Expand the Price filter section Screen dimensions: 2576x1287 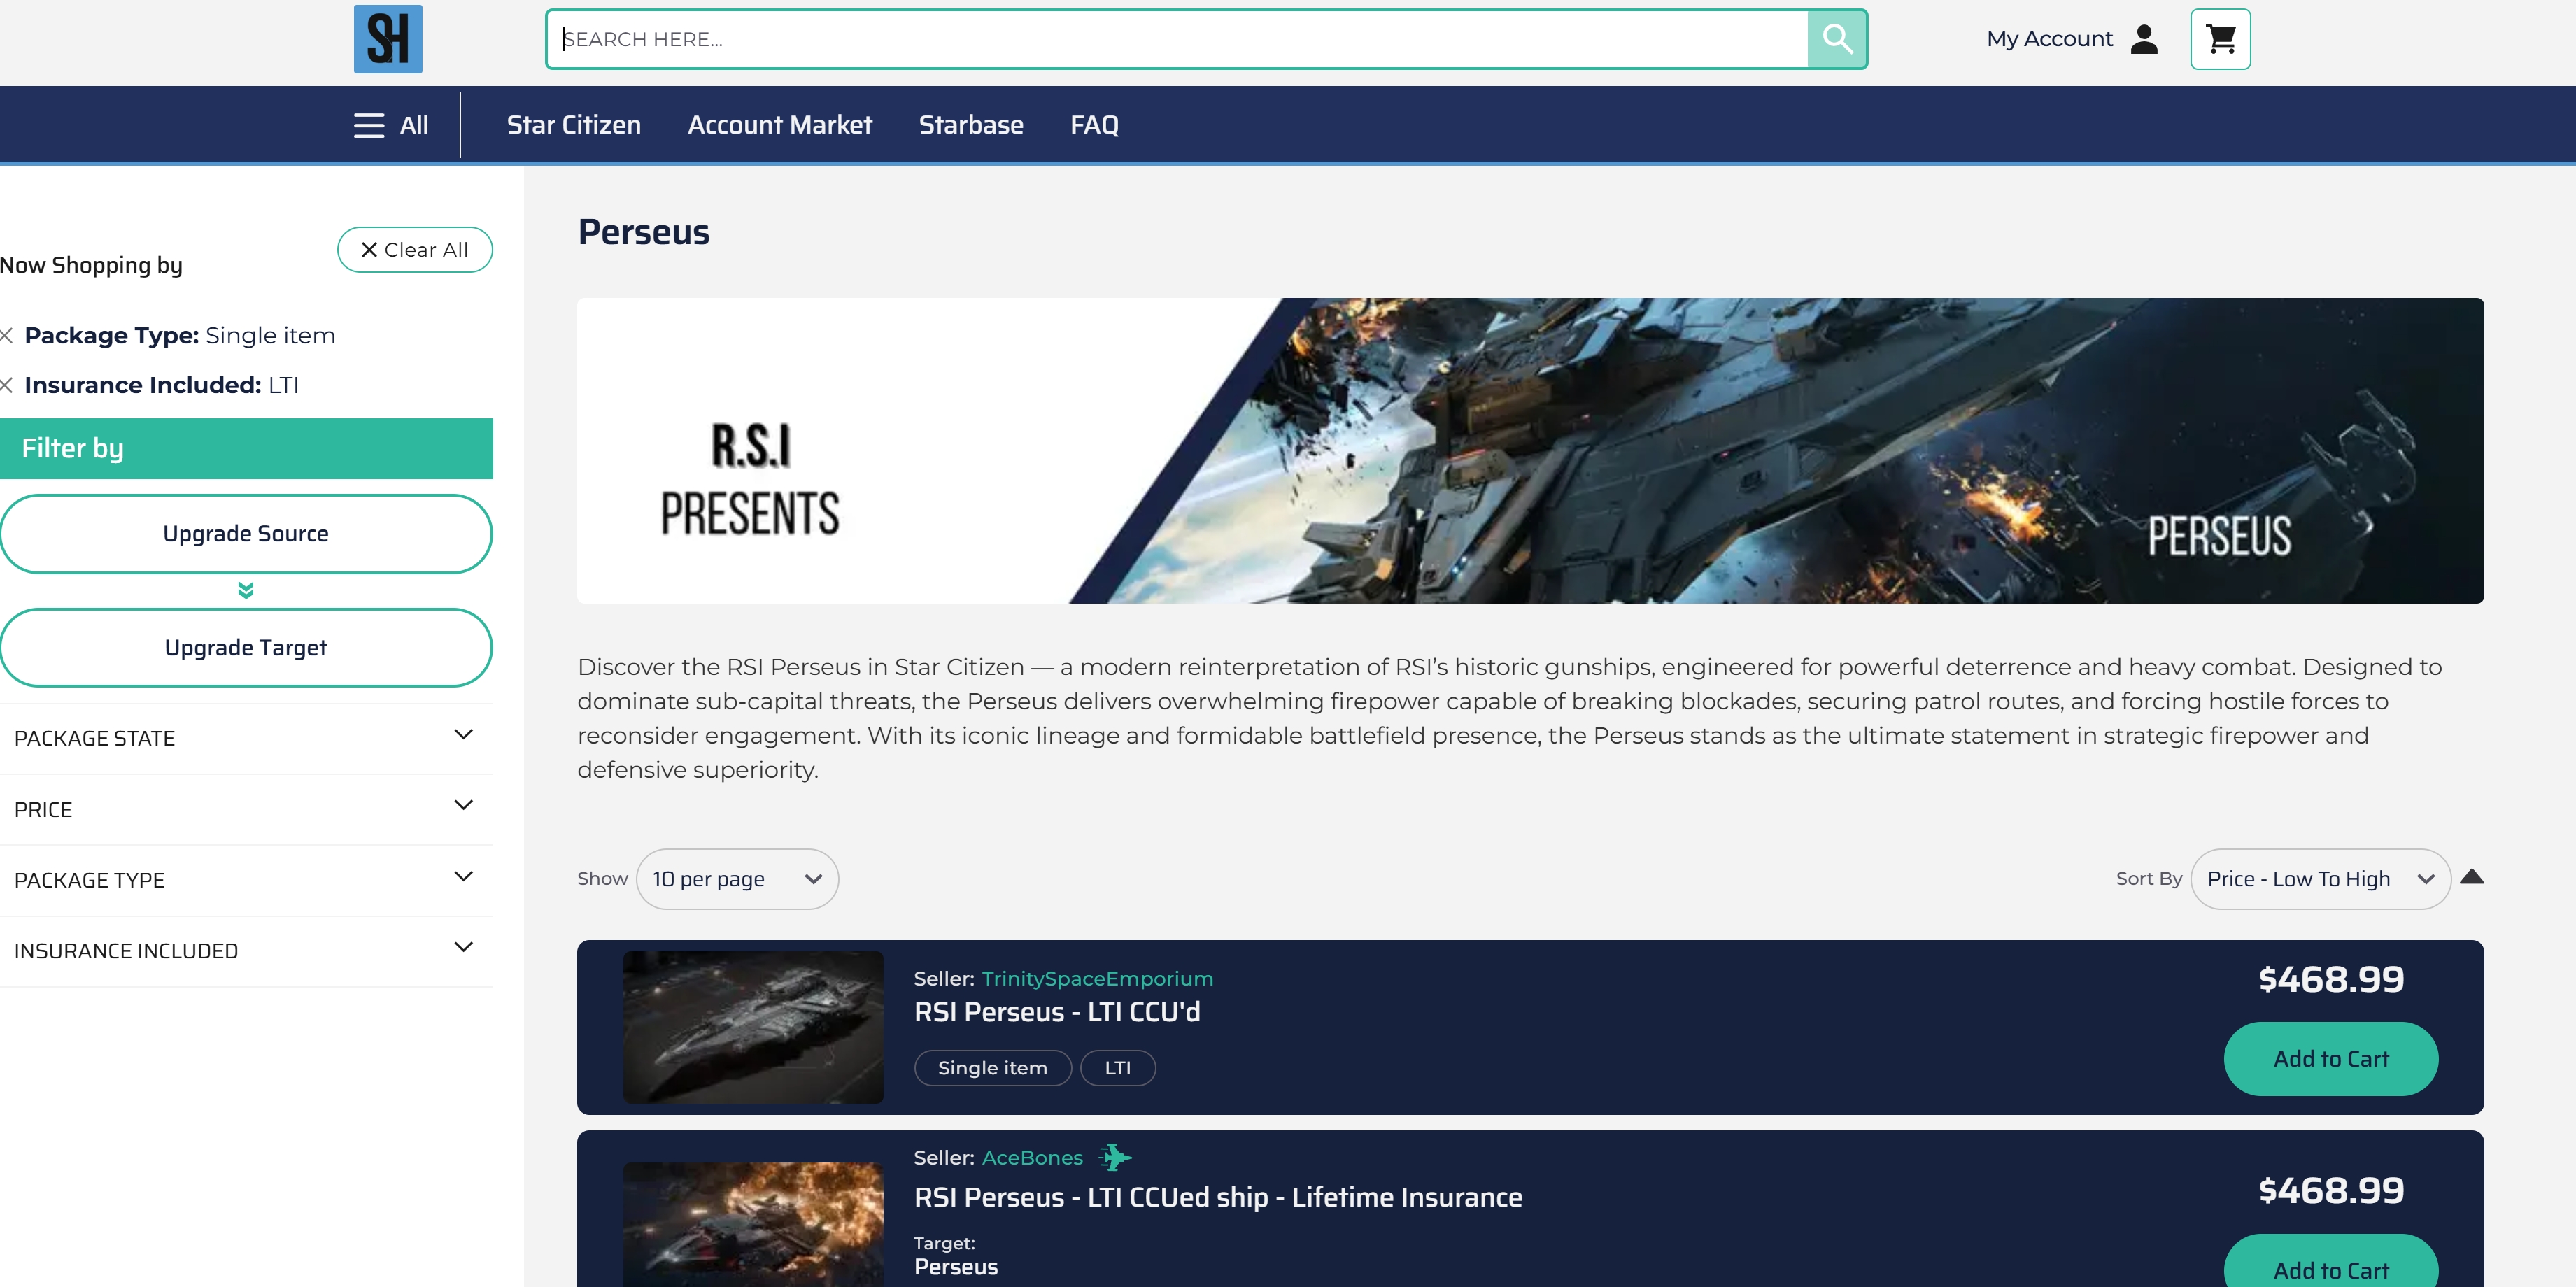[x=246, y=809]
